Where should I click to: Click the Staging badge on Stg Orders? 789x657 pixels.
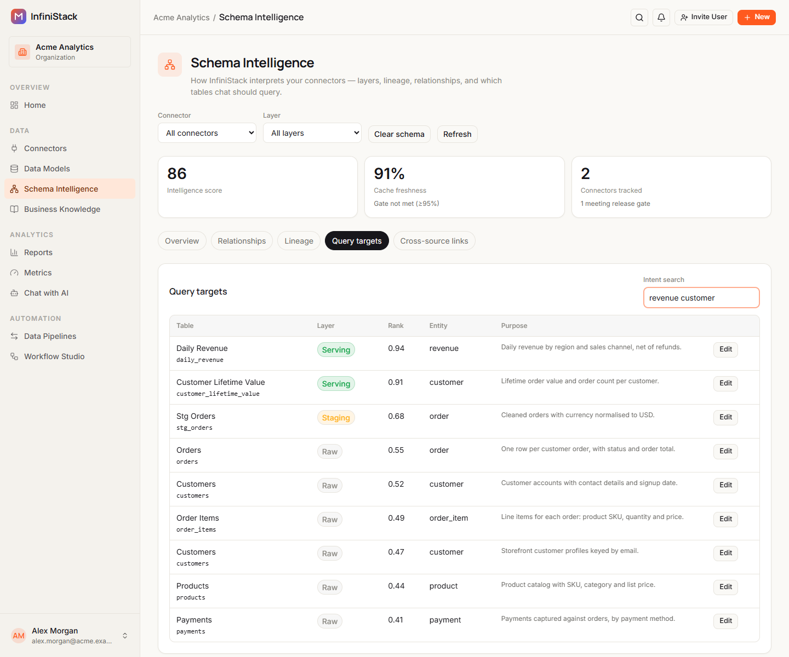coord(336,418)
